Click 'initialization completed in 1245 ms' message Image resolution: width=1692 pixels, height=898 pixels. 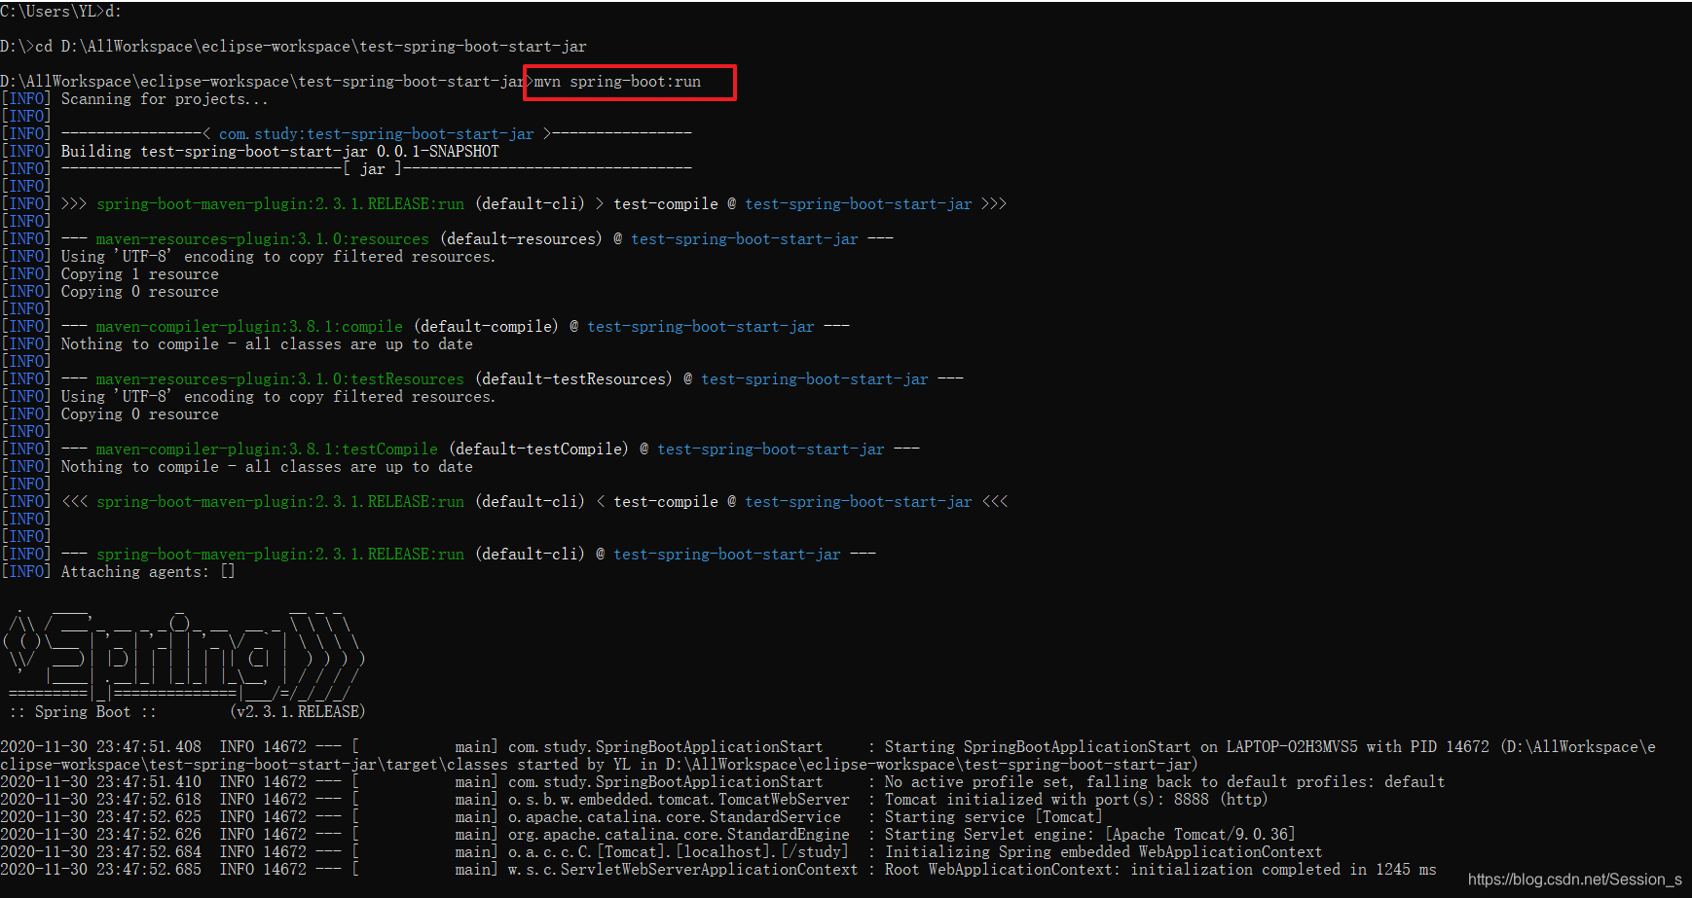(1283, 870)
